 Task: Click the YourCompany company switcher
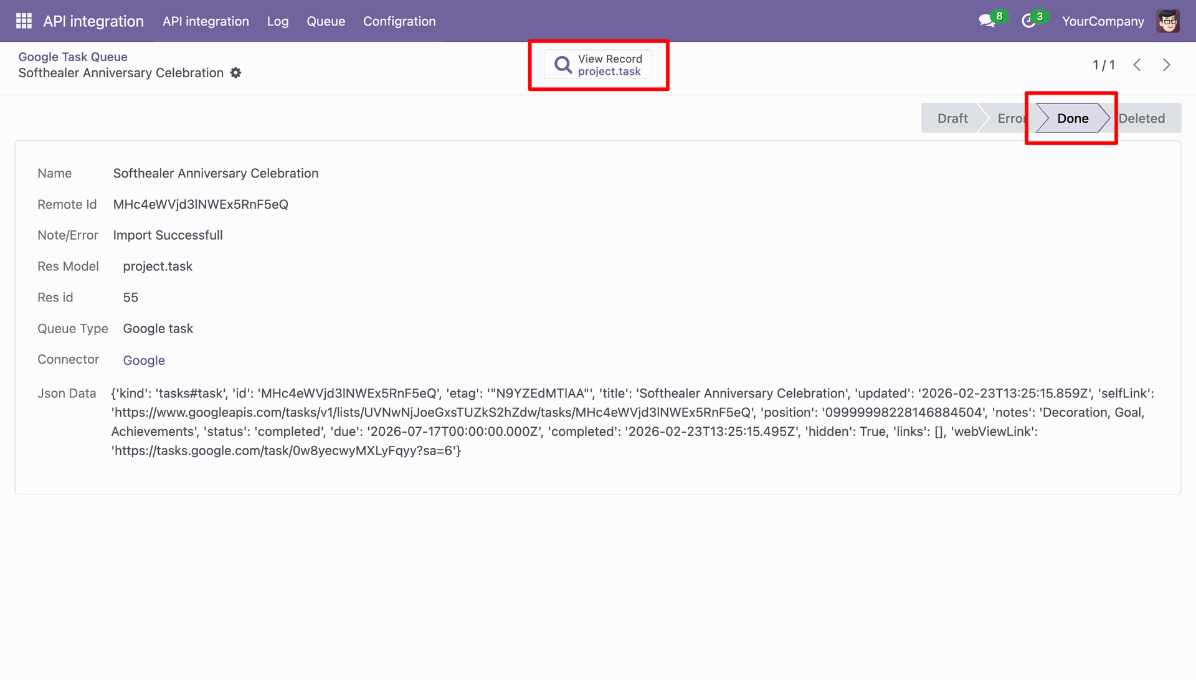(1103, 21)
